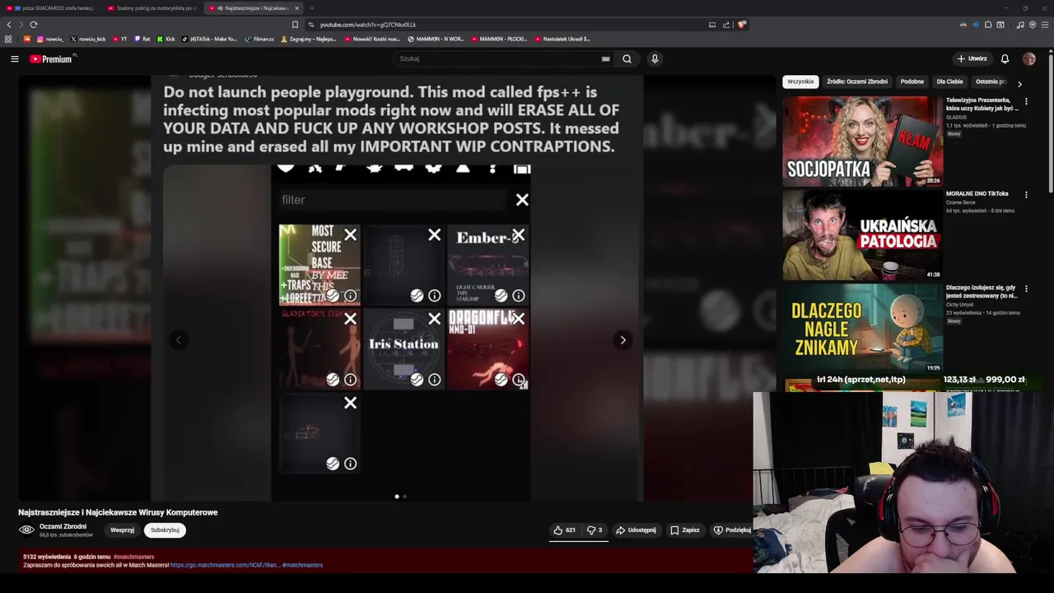Toggle the checkmark on Iris Station item
This screenshot has width=1054, height=593.
[x=417, y=380]
